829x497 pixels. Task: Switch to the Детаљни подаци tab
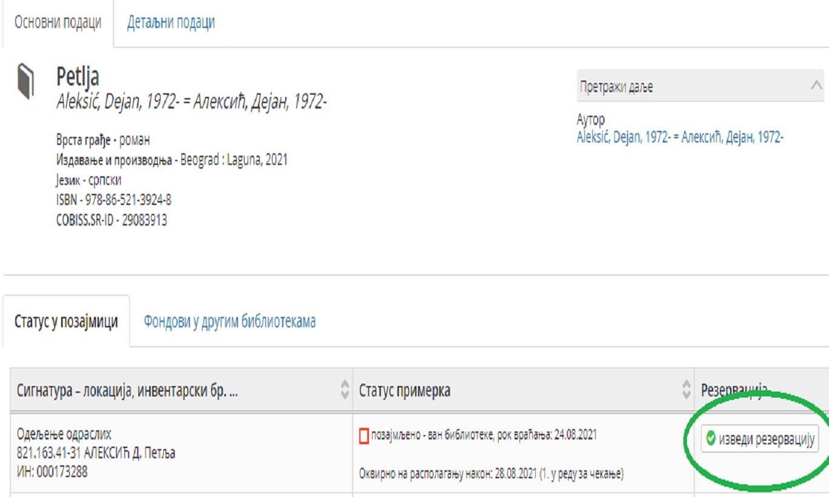click(x=171, y=22)
